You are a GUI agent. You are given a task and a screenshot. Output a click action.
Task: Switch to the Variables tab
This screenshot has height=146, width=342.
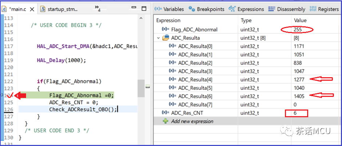coord(169,9)
